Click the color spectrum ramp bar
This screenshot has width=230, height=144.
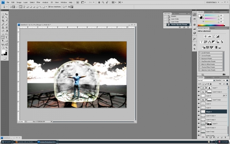tap(211, 25)
